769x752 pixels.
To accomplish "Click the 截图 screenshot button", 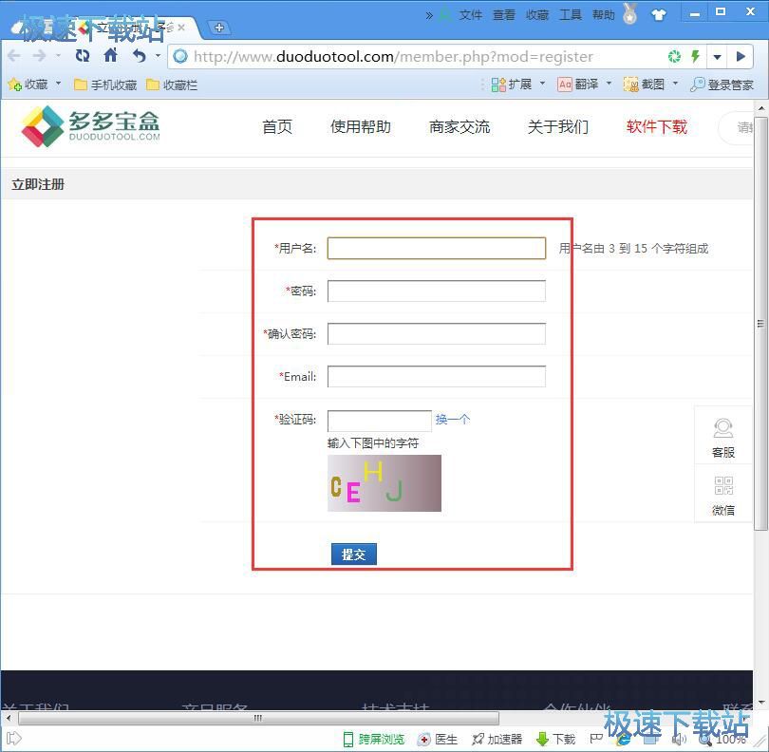I will [x=645, y=85].
